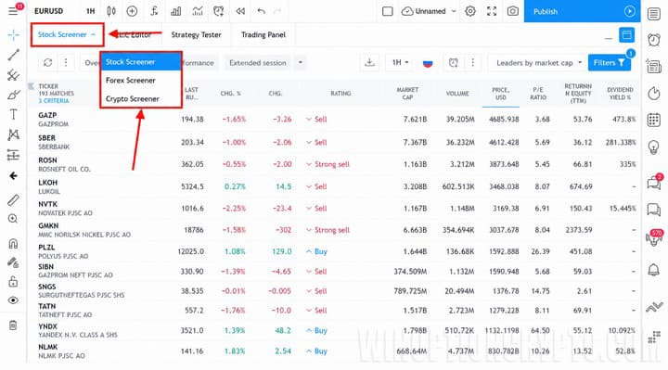Viewport: 668px width, 370px height.
Task: Open the alerts alarm clock sidebar icon
Action: coord(654,40)
